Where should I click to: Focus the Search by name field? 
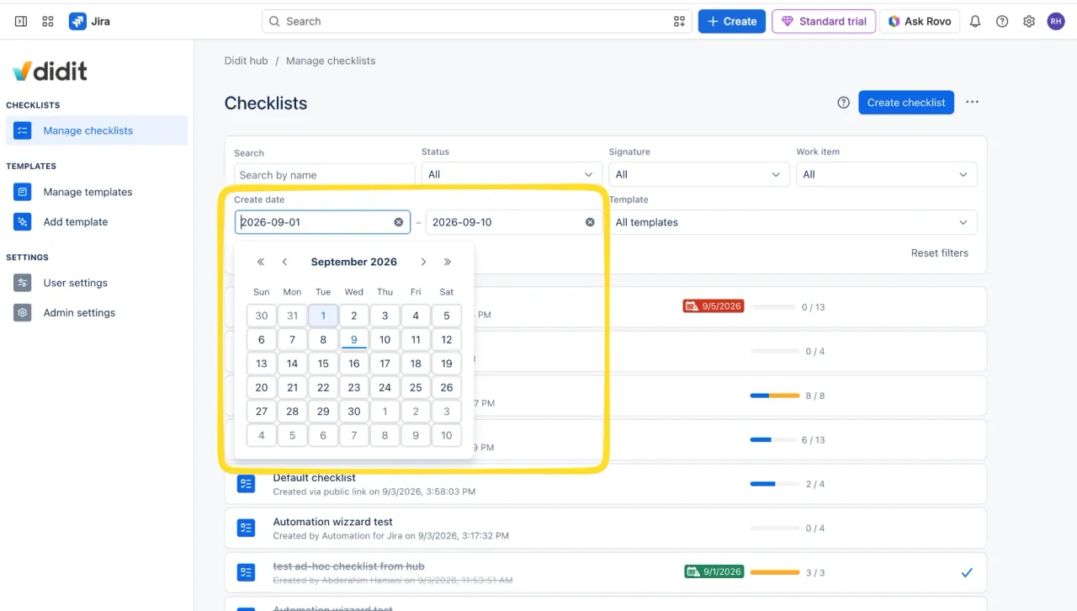(x=325, y=175)
